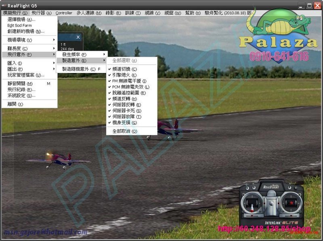Uncheck 伺服器反轉 (E) option
This screenshot has width=323, height=241.
click(132, 105)
